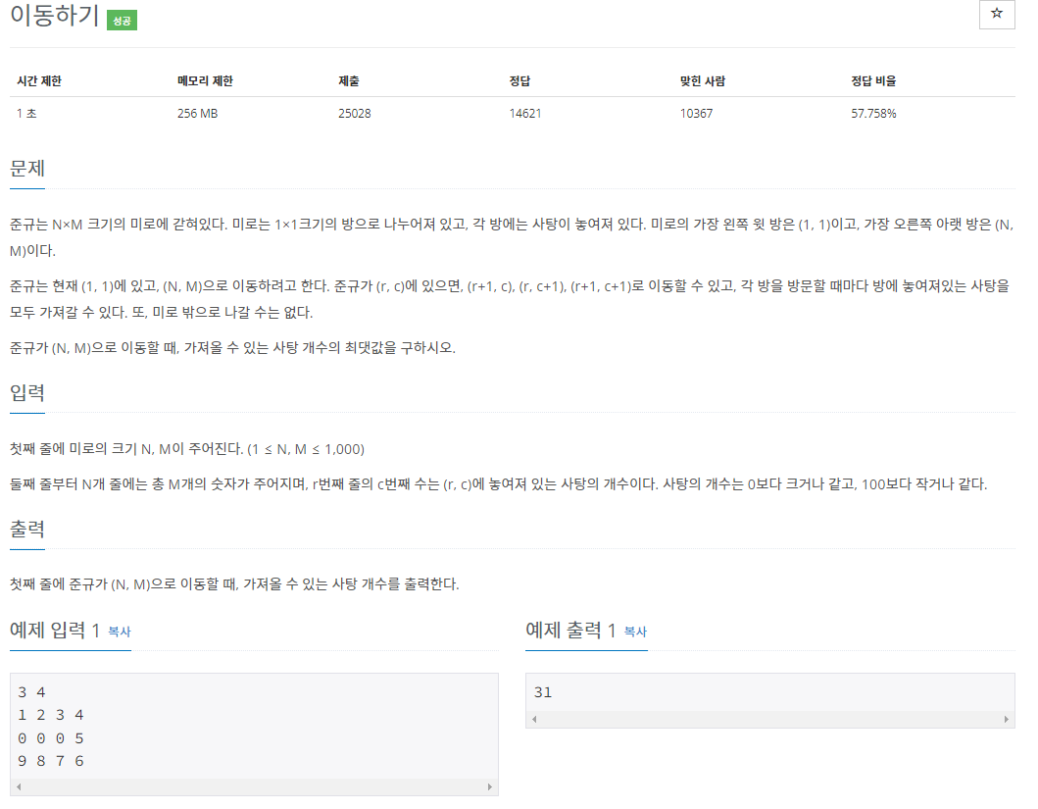Click the 정답 비율 column header
The image size is (1038, 809).
click(874, 80)
